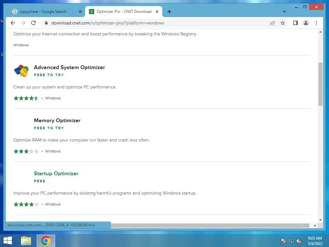The height and width of the screenshot is (247, 329).
Task: Open File Explorer from the taskbar
Action: (x=26, y=241)
